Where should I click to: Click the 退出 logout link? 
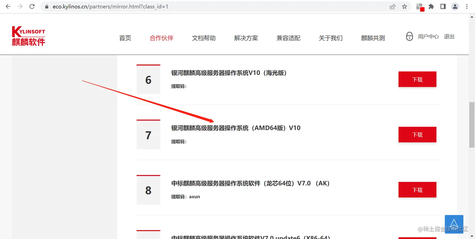[449, 37]
